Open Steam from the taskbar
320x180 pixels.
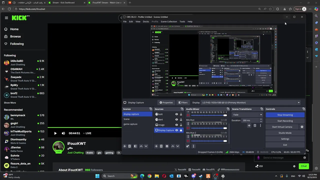[x=201, y=176]
